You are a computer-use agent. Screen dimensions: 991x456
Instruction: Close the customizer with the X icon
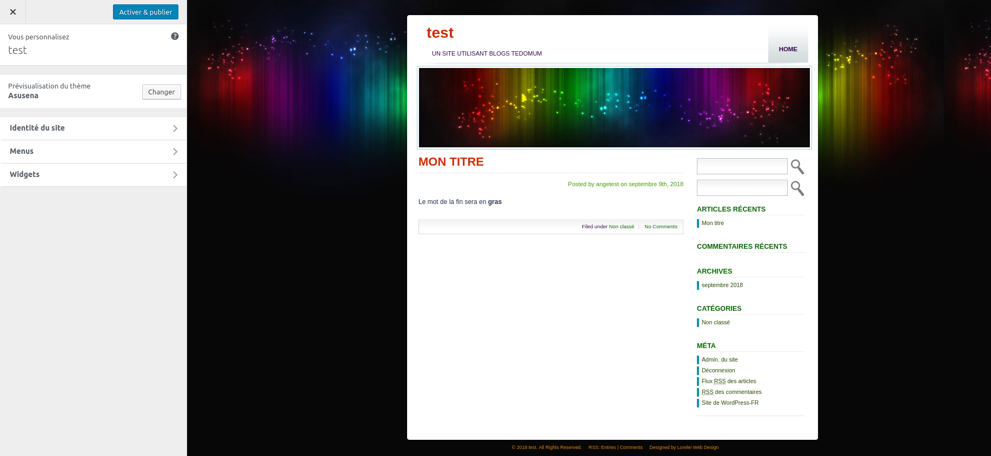coord(13,12)
